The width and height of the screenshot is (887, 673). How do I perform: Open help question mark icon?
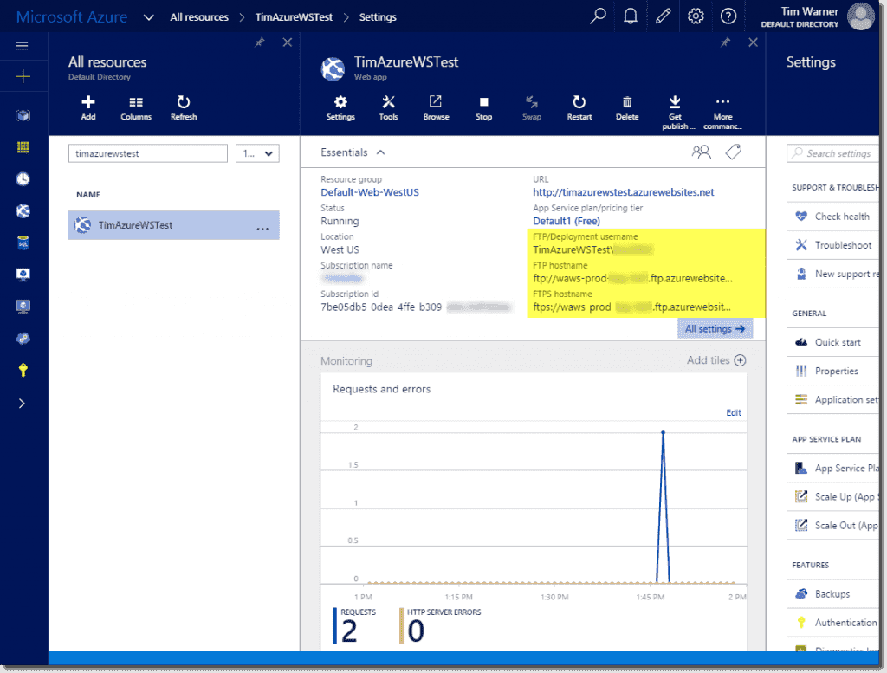coord(728,16)
